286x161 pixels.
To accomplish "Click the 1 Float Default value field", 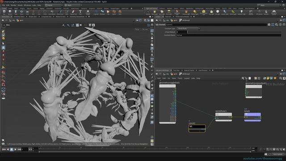I will [x=182, y=32].
